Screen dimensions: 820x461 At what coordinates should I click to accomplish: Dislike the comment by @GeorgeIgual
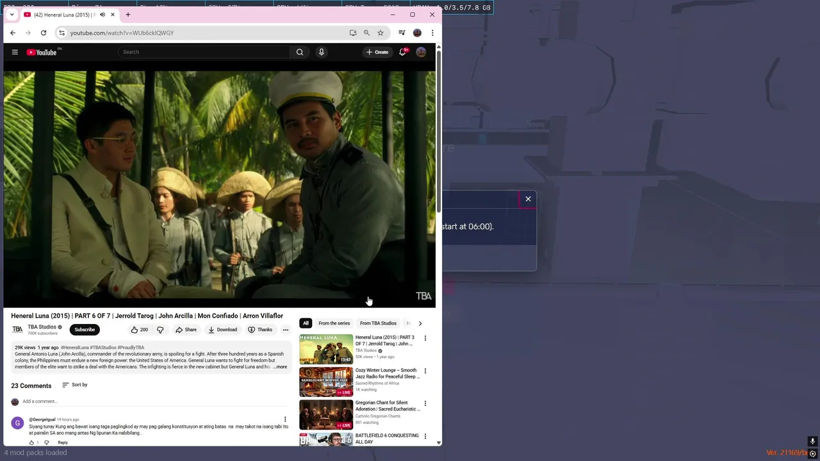click(x=46, y=442)
